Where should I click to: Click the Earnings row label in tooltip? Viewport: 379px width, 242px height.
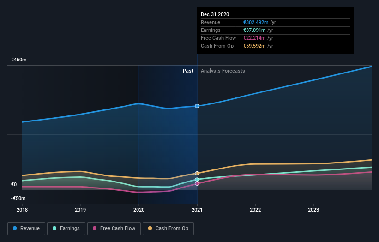211,30
